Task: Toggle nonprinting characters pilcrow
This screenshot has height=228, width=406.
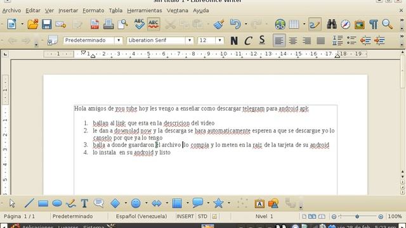Action: click(x=374, y=24)
